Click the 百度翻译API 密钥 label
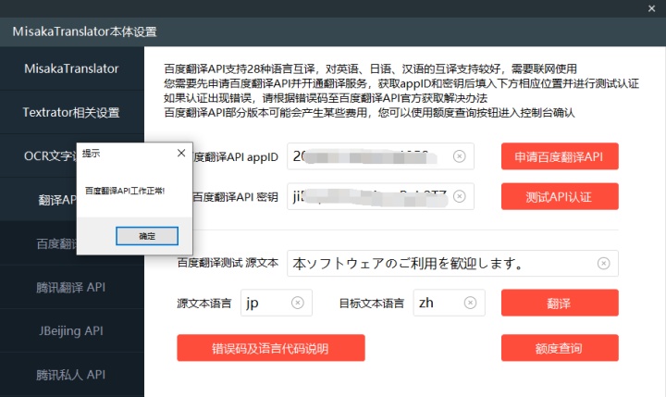666x397 pixels. click(236, 197)
